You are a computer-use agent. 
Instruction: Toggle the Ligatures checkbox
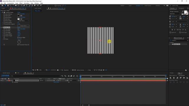(x=170, y=32)
